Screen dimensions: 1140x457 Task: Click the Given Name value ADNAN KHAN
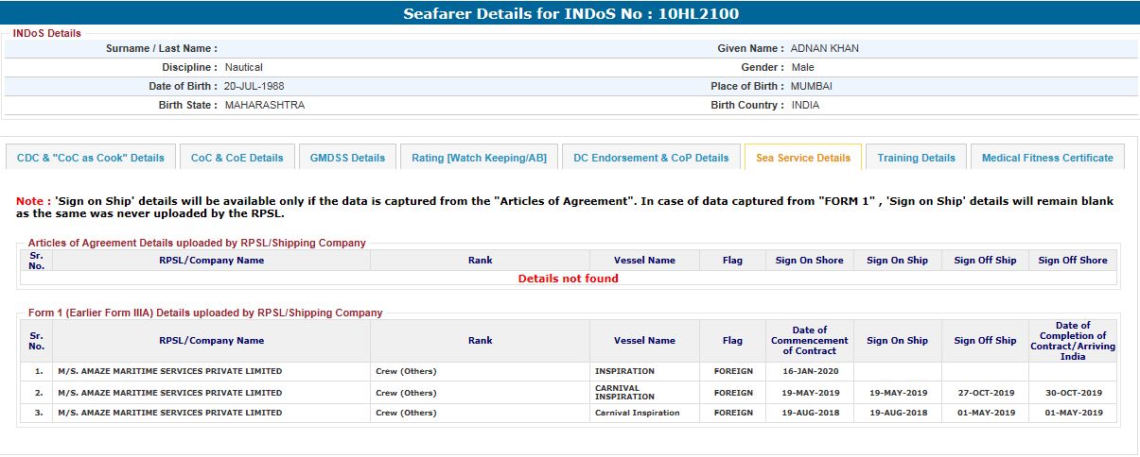pos(825,48)
